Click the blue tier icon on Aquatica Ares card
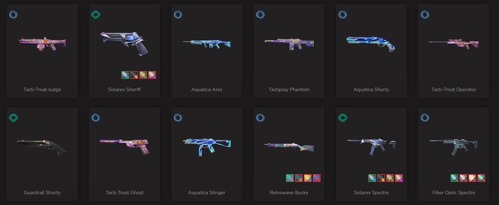The image size is (499, 205). (178, 15)
